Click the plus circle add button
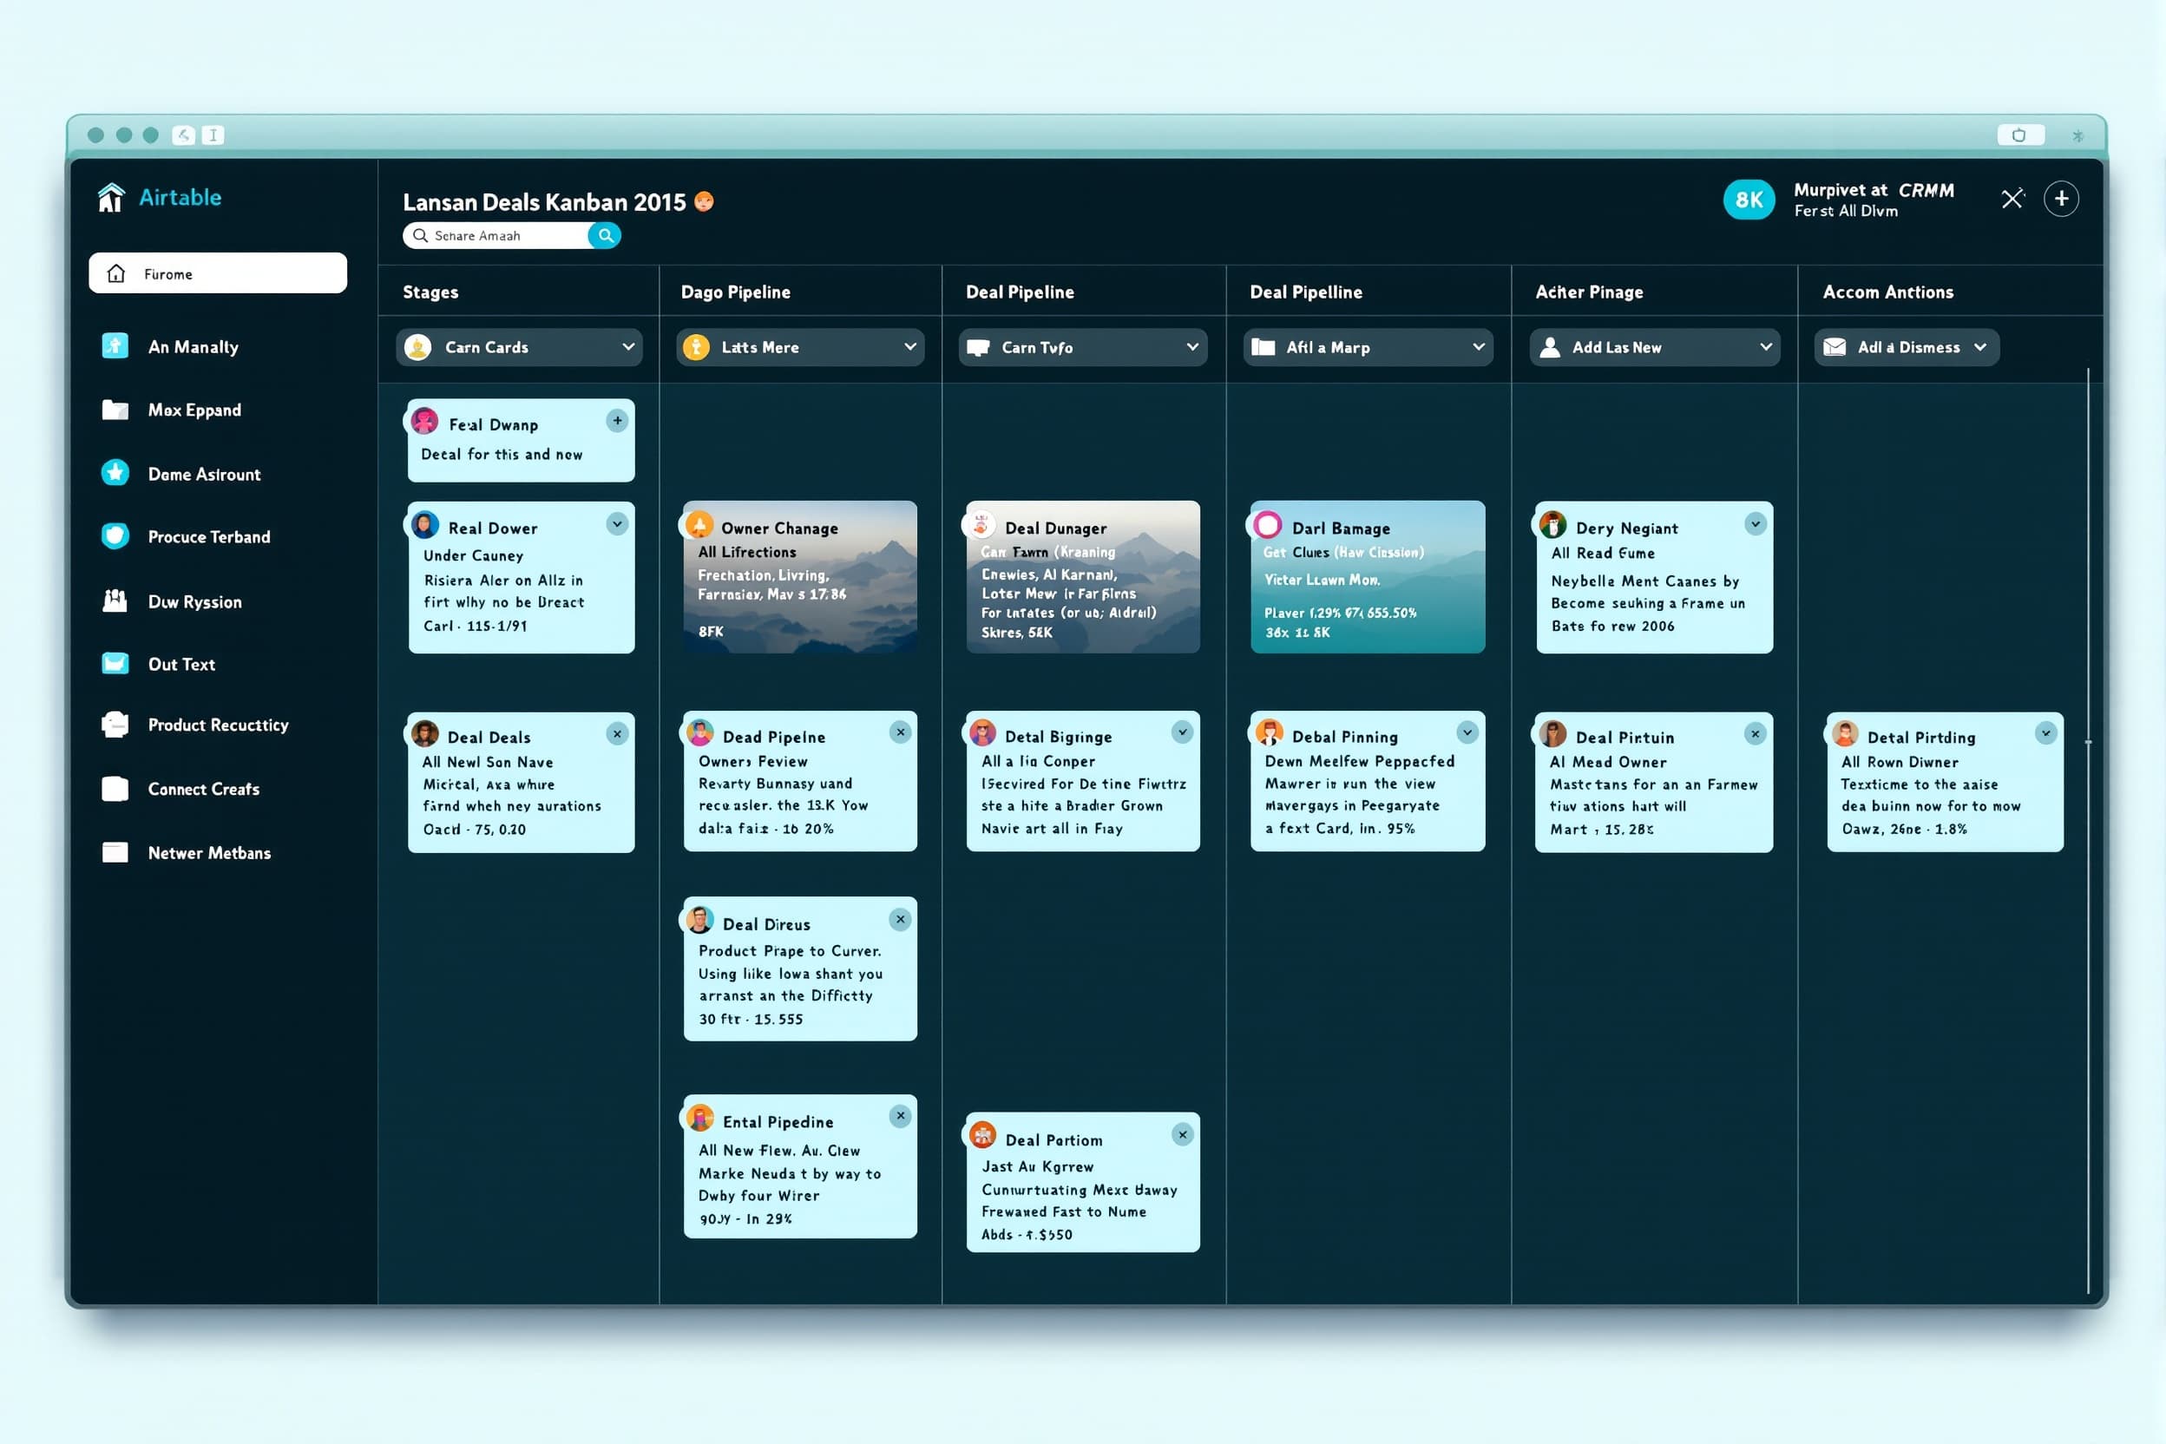Viewport: 2166px width, 1444px height. point(2061,199)
